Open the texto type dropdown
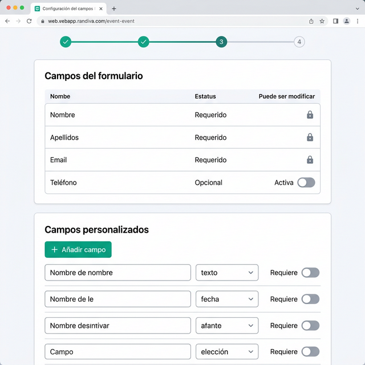This screenshot has width=365, height=365. pyautogui.click(x=227, y=273)
